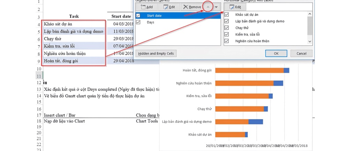Move the selected series up
The width and height of the screenshot is (349, 151).
[208, 7]
